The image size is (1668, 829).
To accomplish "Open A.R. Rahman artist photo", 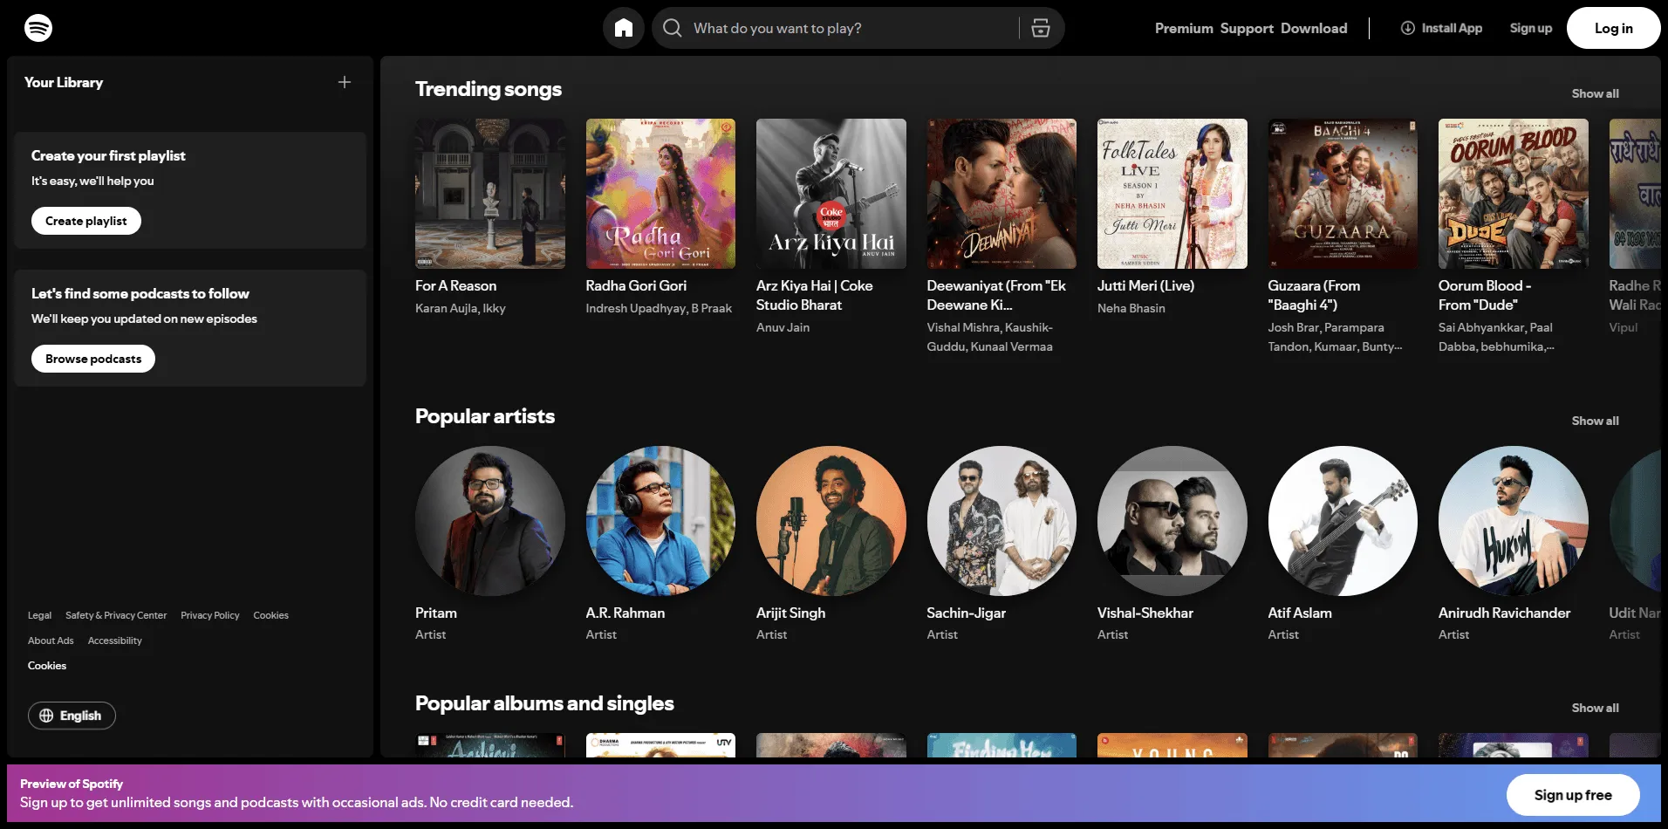I will pos(660,521).
